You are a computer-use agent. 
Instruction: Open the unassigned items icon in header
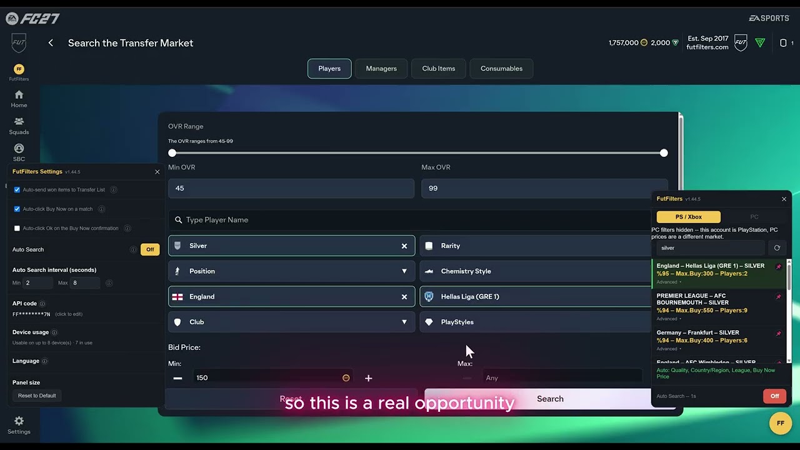pos(783,43)
